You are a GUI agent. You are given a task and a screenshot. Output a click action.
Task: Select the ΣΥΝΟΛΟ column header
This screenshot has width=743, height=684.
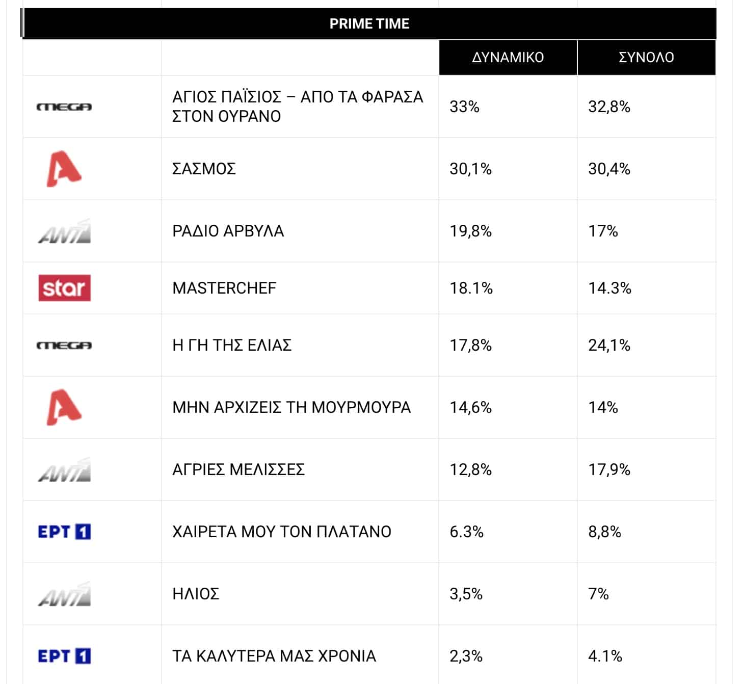click(646, 57)
